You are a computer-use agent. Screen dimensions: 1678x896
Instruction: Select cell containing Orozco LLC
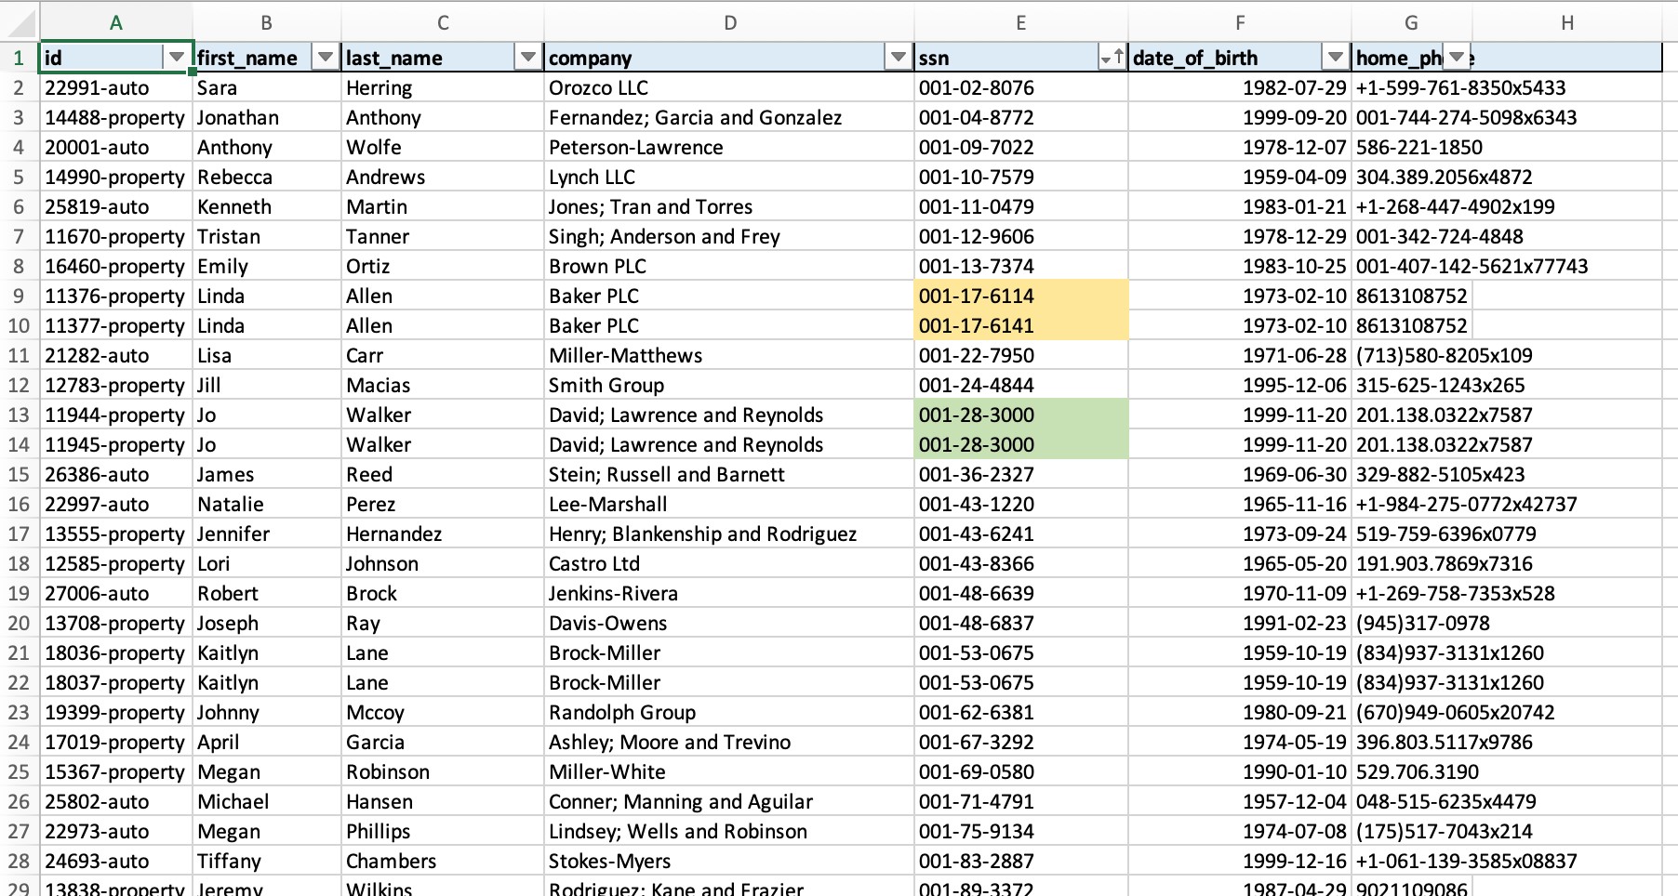point(729,87)
